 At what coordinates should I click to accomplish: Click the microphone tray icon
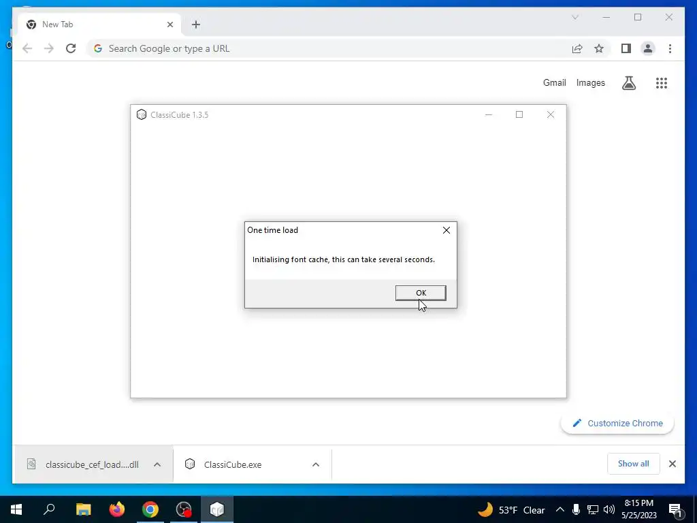click(576, 509)
